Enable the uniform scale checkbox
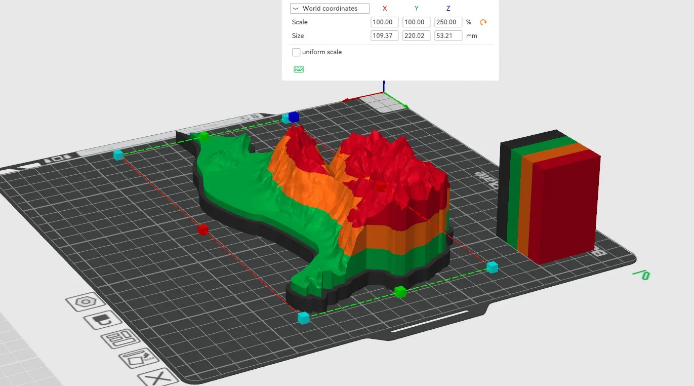This screenshot has height=386, width=694. coord(296,52)
